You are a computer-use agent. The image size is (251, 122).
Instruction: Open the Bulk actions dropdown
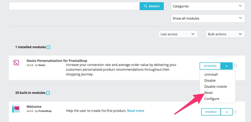[x=225, y=34]
